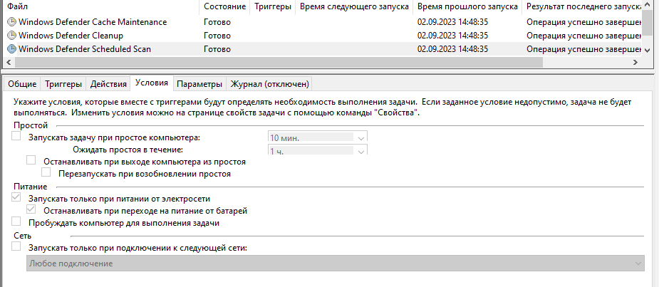The height and width of the screenshot is (287, 659).
Task: Sort by the Файл column header
Action: (x=101, y=6)
